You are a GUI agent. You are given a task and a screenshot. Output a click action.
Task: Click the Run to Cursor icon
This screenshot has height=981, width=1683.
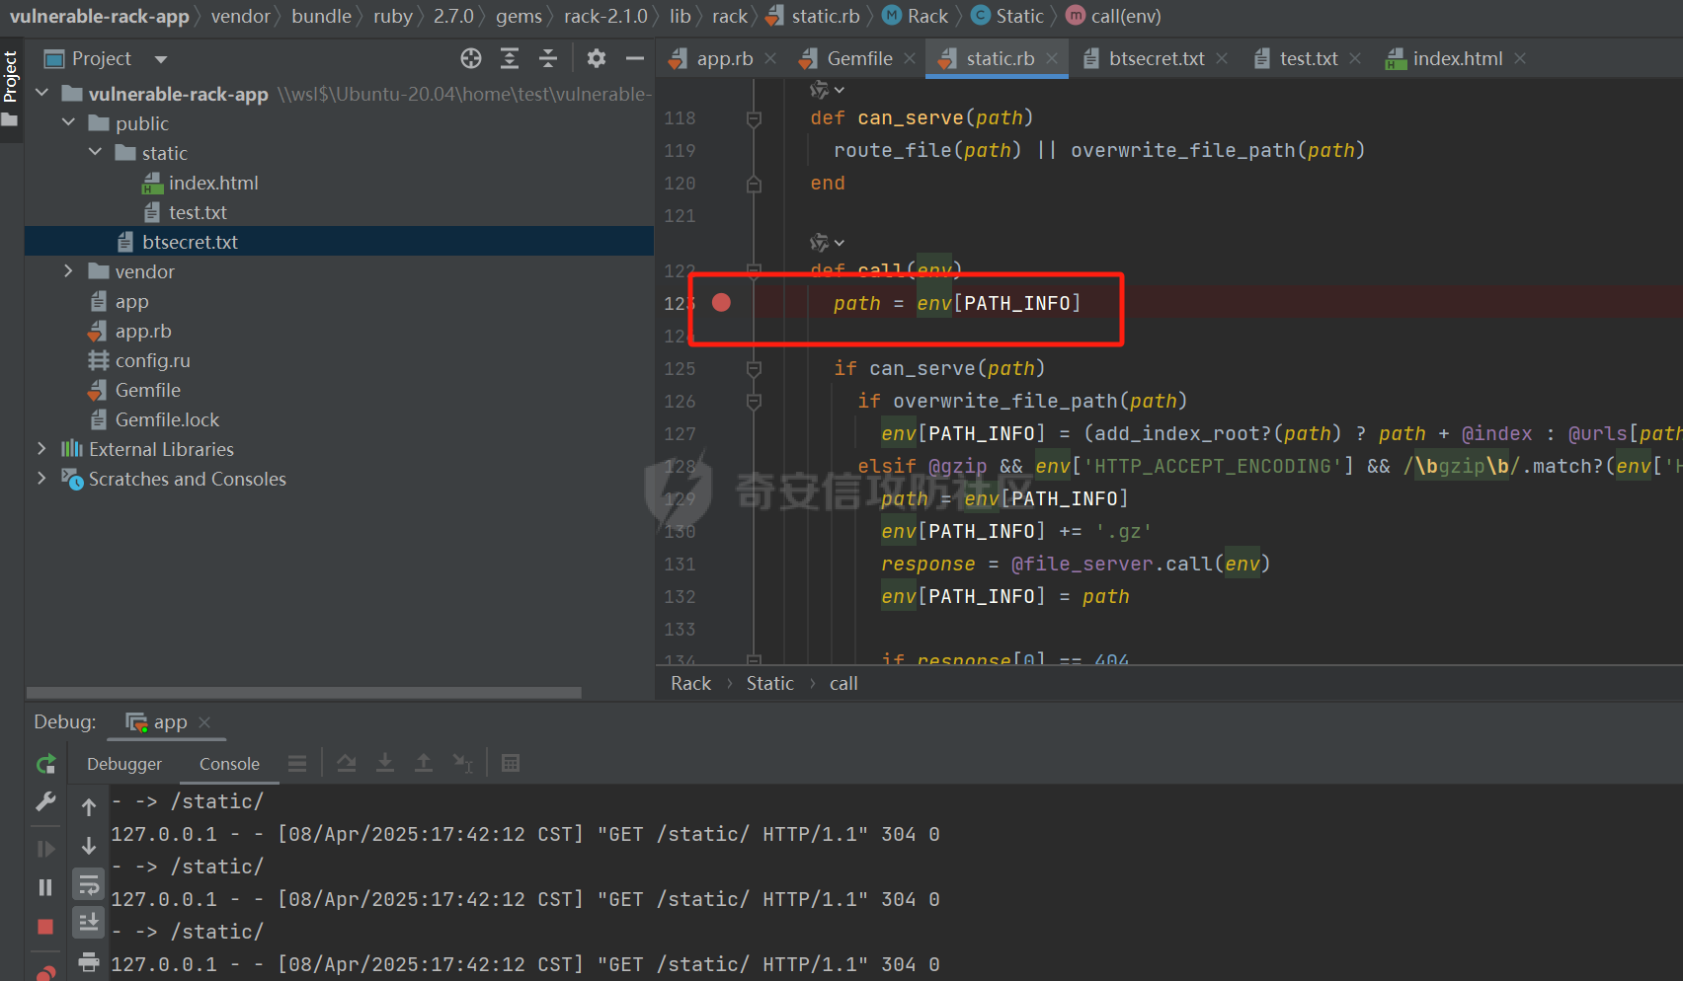(462, 763)
